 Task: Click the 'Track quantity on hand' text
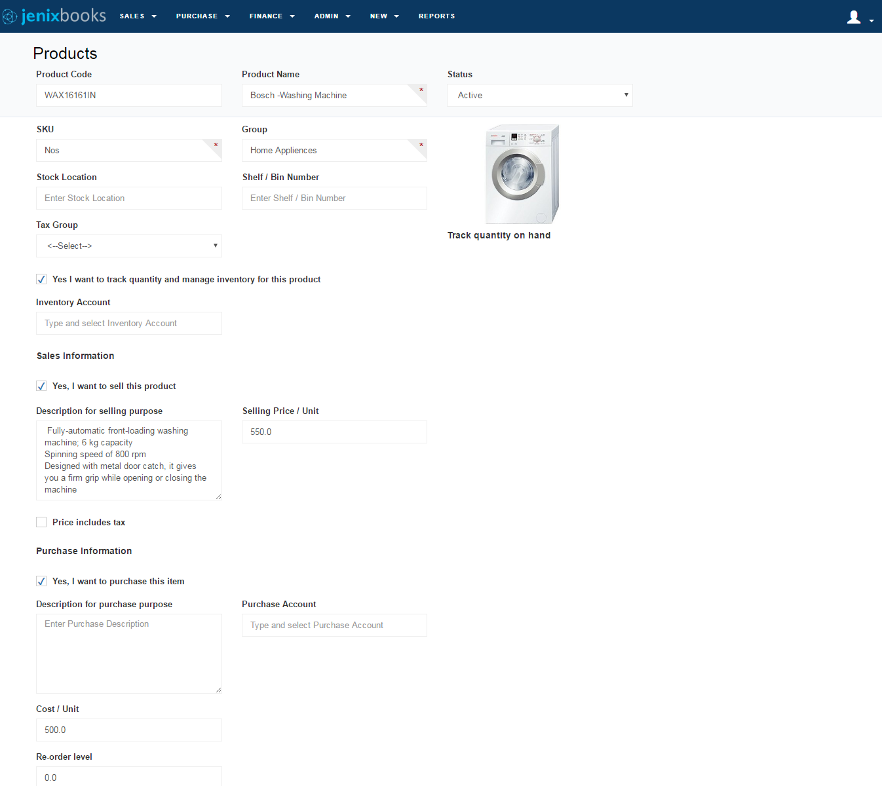[x=499, y=235]
